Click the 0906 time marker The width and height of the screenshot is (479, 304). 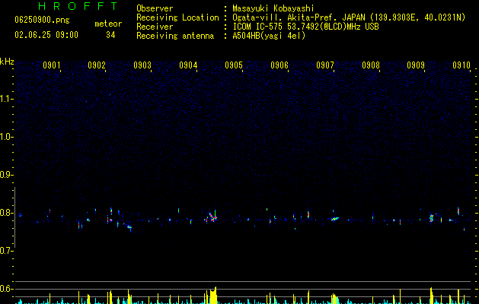(x=279, y=65)
